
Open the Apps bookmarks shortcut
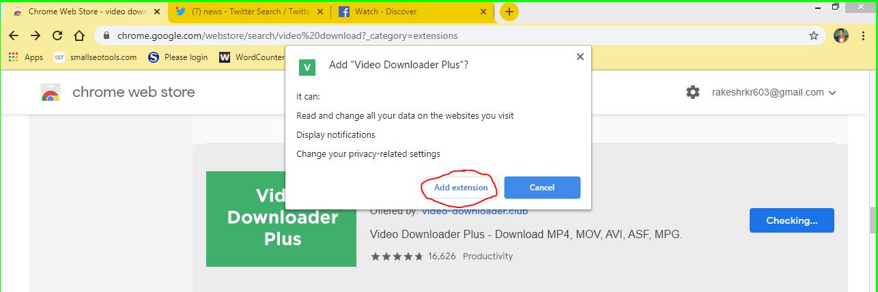pyautogui.click(x=26, y=57)
